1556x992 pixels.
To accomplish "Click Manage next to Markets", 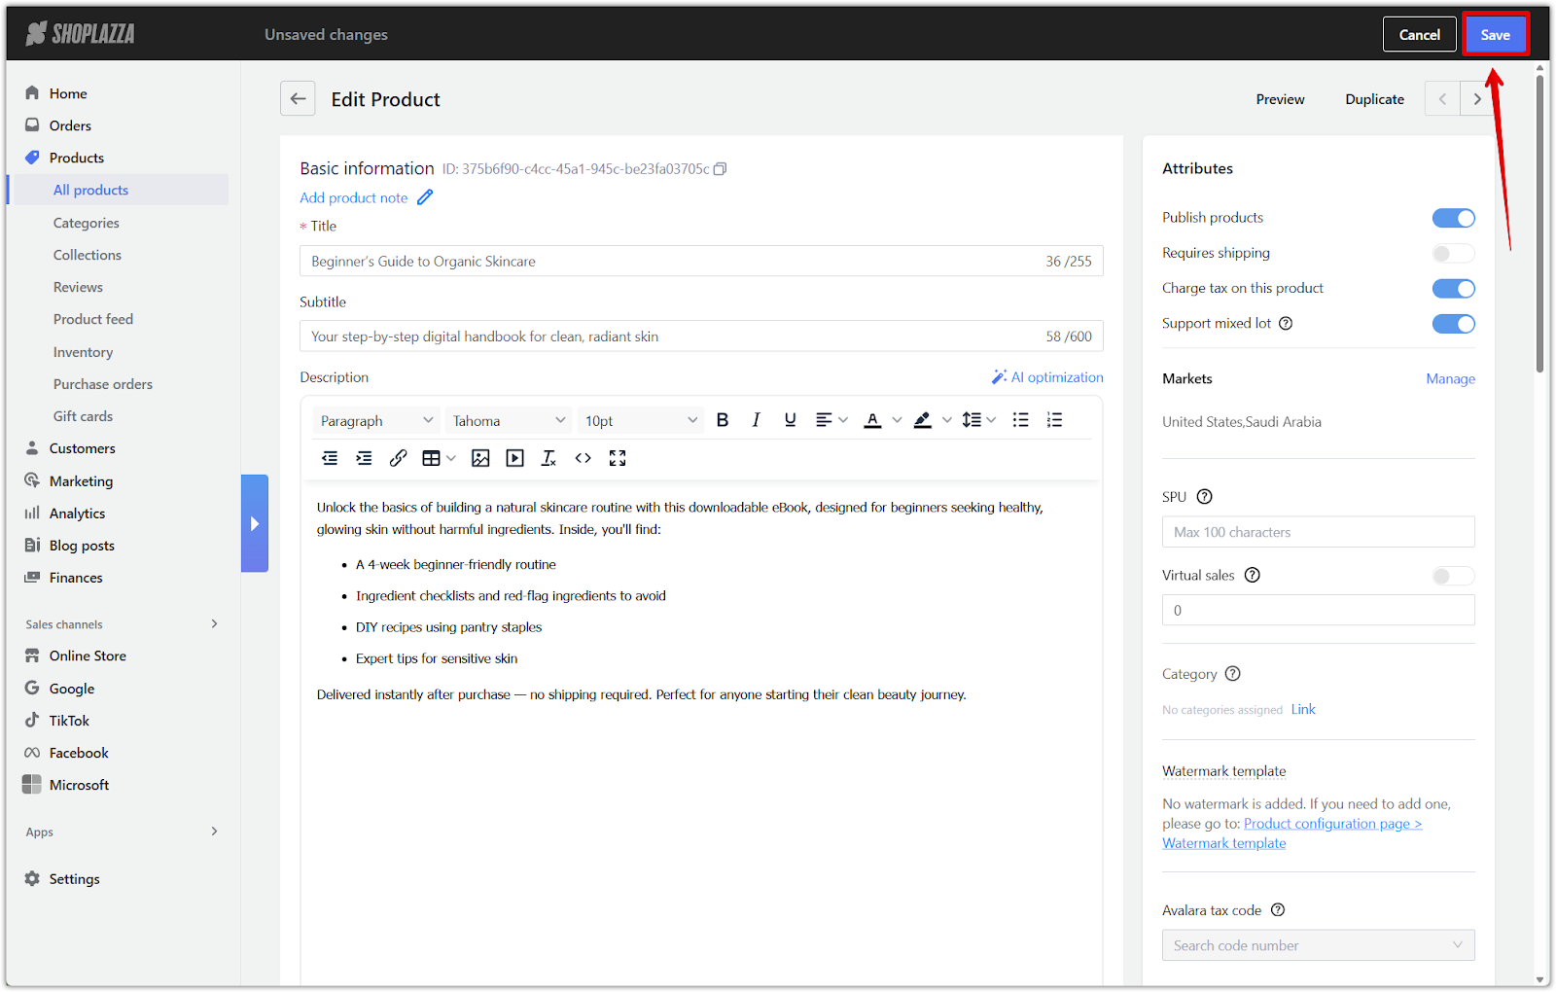I will [1450, 379].
